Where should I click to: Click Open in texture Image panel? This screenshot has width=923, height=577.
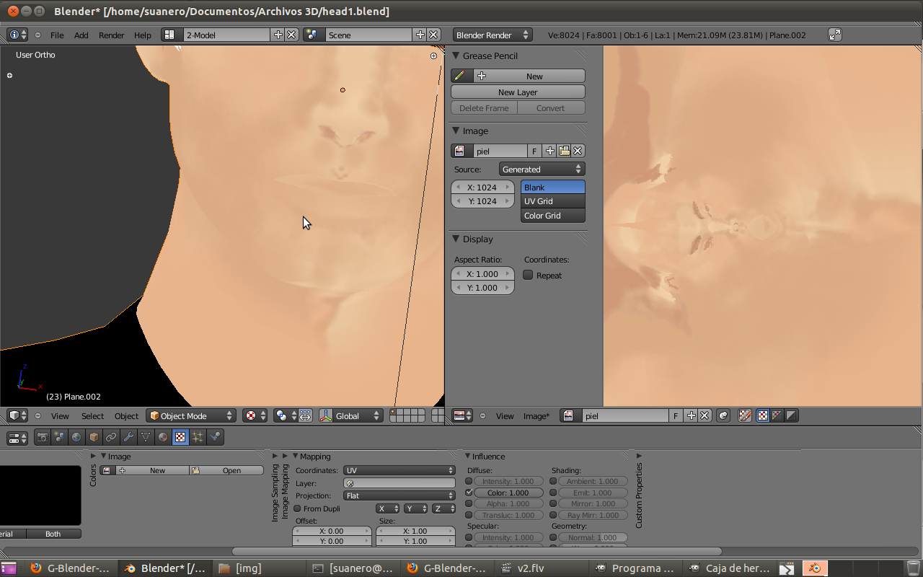(x=226, y=470)
